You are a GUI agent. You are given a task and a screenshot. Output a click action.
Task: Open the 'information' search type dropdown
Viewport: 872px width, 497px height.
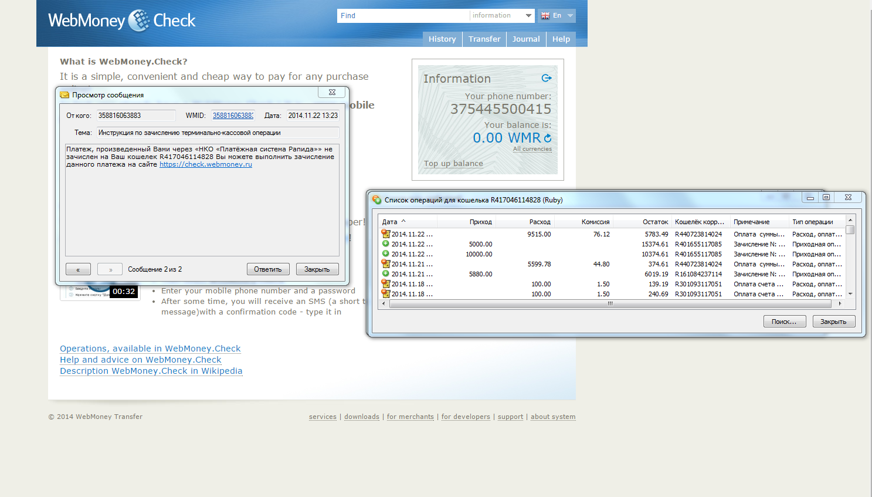coord(528,16)
